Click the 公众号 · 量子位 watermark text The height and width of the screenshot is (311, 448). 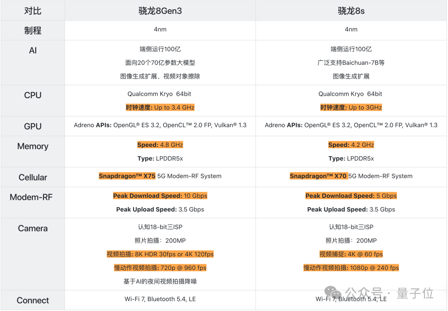point(390,293)
